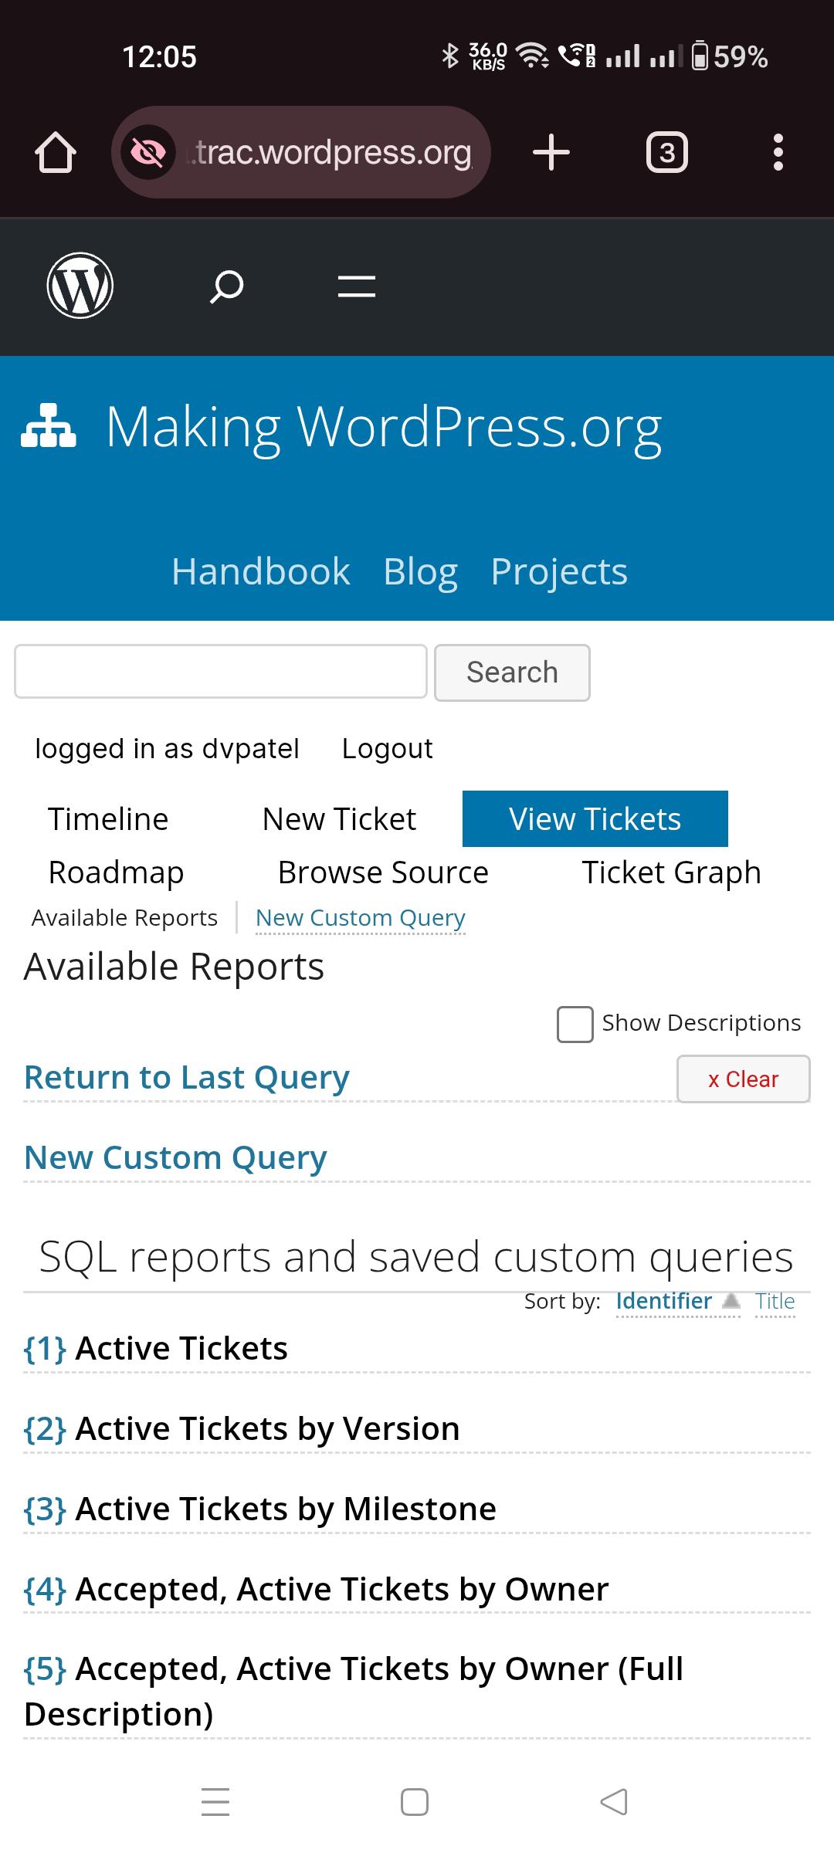
Task: Click the Search button
Action: pos(512,672)
